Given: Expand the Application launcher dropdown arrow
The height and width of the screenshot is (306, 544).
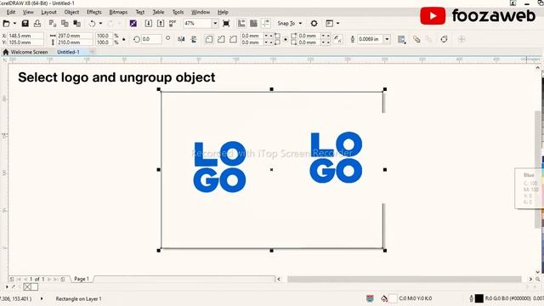Looking at the screenshot, I should [x=338, y=24].
